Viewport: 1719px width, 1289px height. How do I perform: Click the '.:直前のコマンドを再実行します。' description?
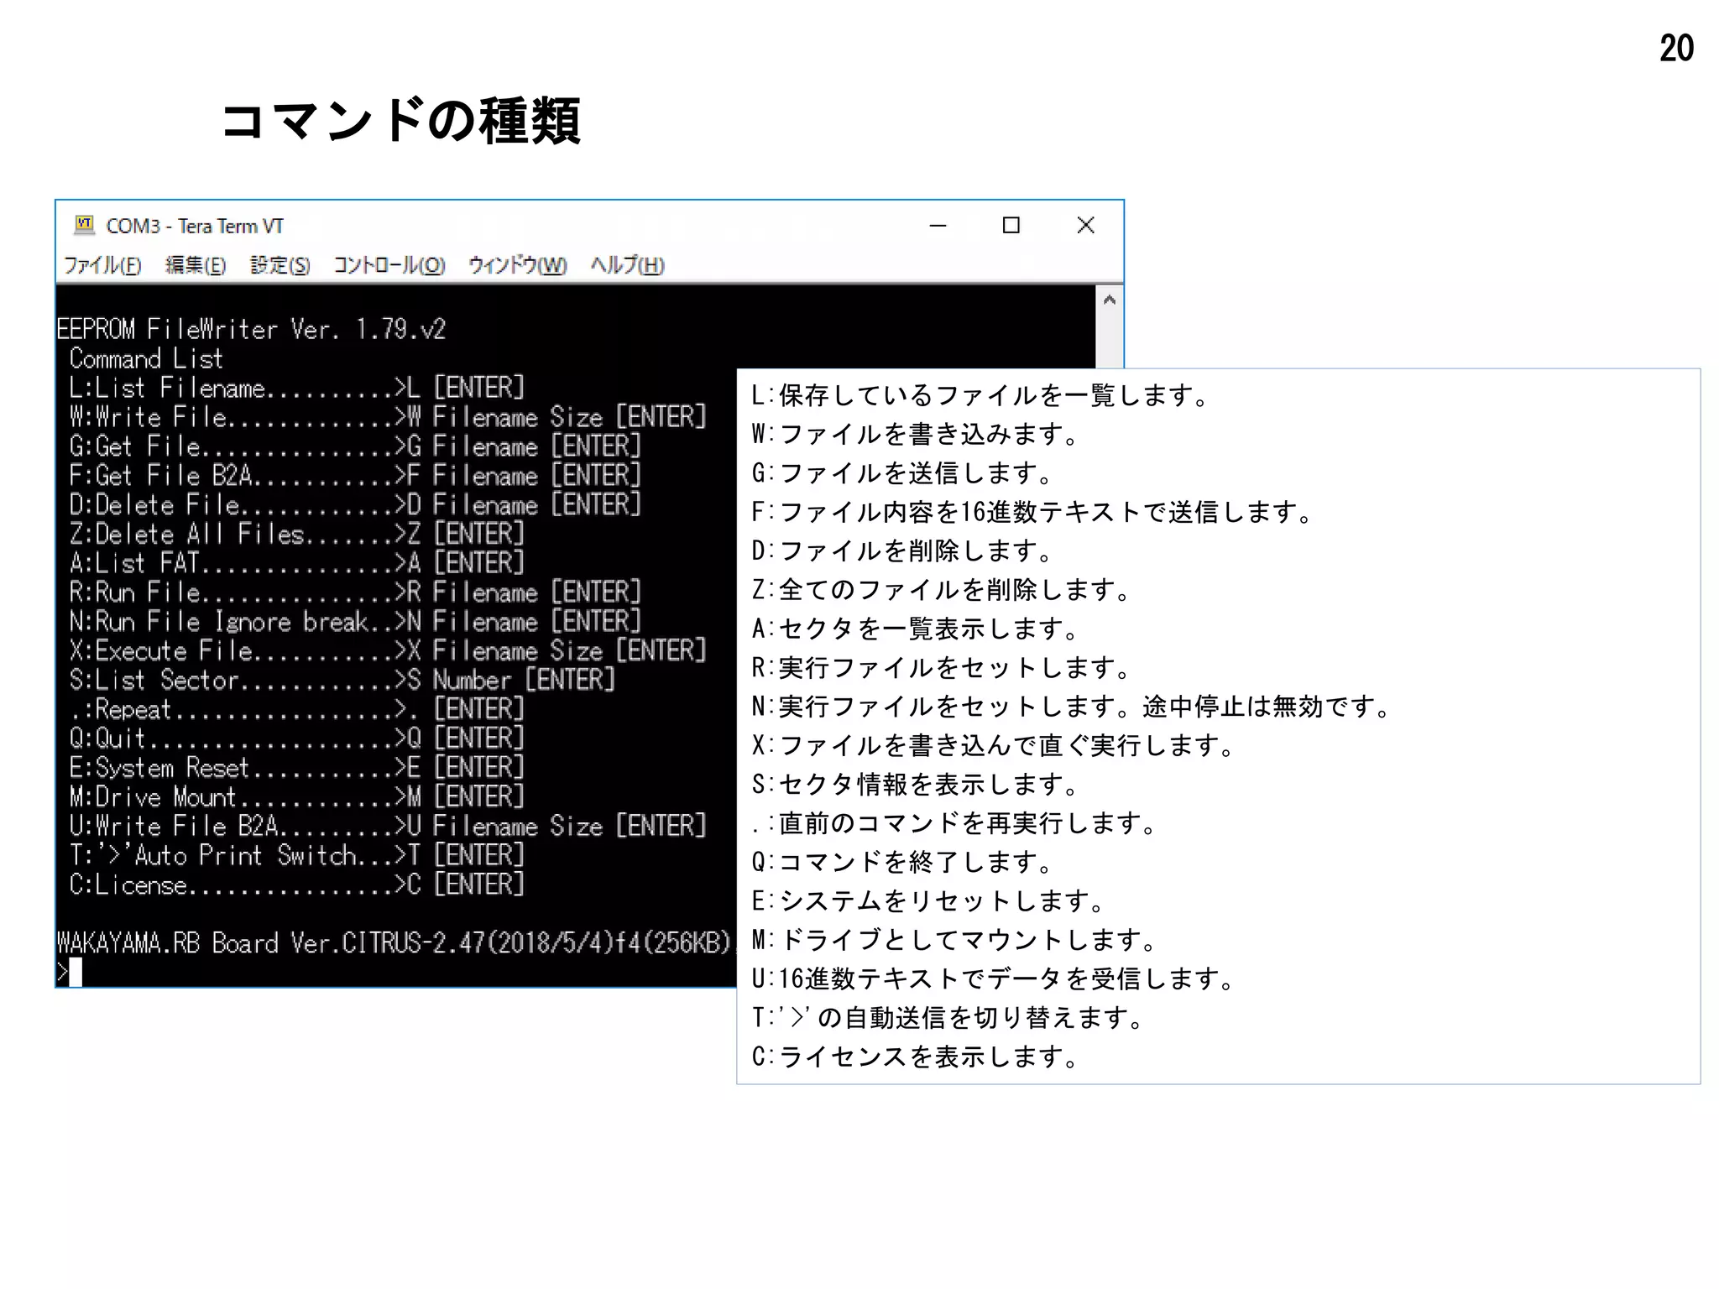(x=954, y=823)
